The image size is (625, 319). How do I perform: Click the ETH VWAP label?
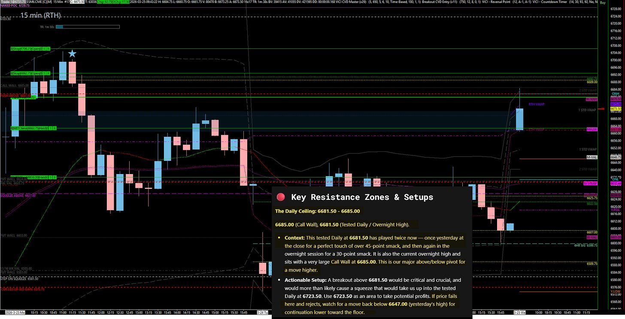[x=536, y=129]
